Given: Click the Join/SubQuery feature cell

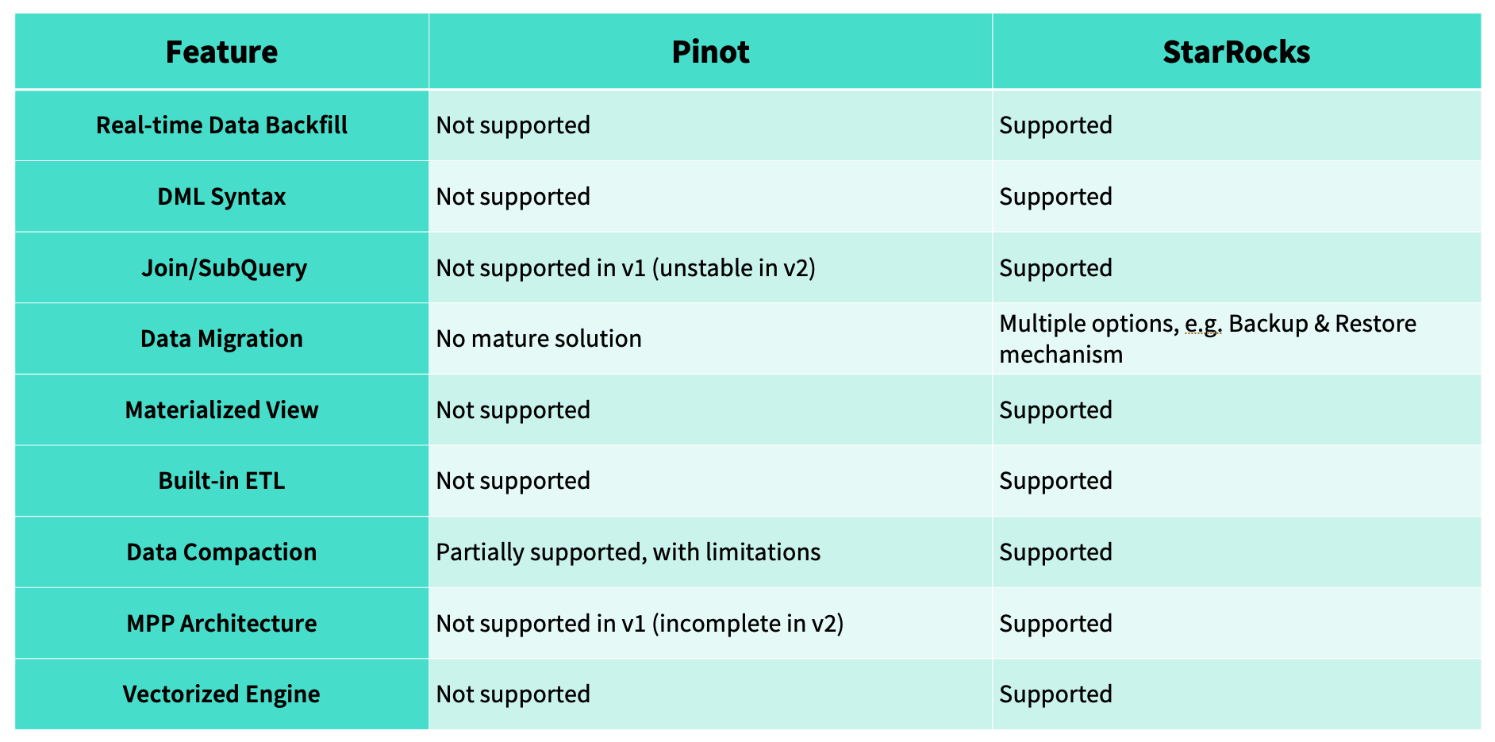Looking at the screenshot, I should click(224, 268).
